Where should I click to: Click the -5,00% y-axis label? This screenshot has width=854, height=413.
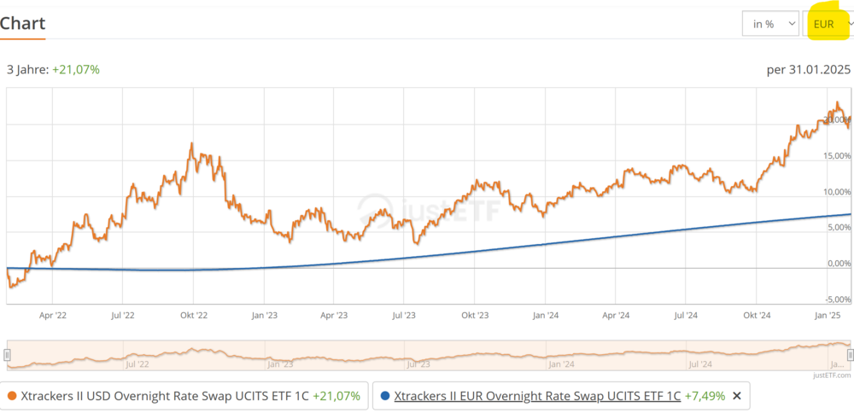837,300
